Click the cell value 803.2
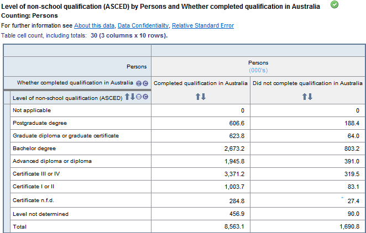The width and height of the screenshot is (366, 233). [352, 149]
